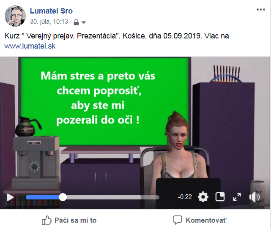Open the three-dots post options menu
Screen dimensions: 271x229
[261, 10]
